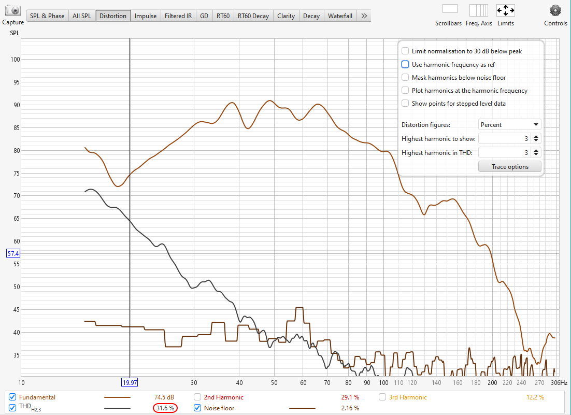This screenshot has height=415, width=571.
Task: Uncheck the Noise floor trace checkbox
Action: pyautogui.click(x=197, y=408)
